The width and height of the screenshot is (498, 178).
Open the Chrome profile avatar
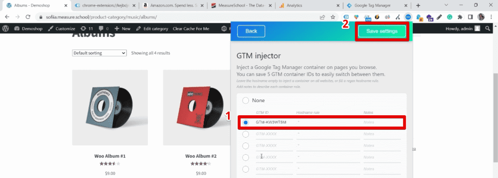[x=481, y=17]
